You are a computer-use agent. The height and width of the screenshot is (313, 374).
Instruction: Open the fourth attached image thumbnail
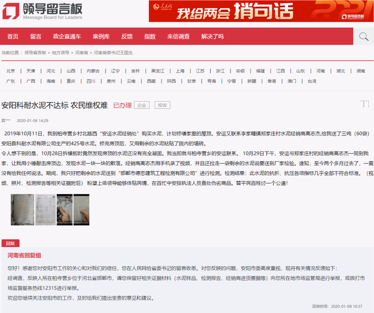tap(81, 210)
